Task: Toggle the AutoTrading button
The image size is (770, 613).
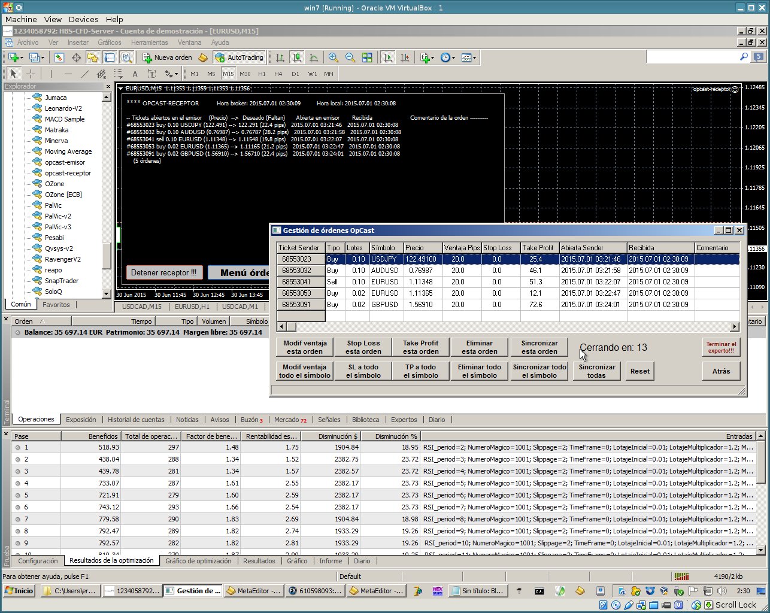Action: tap(240, 57)
